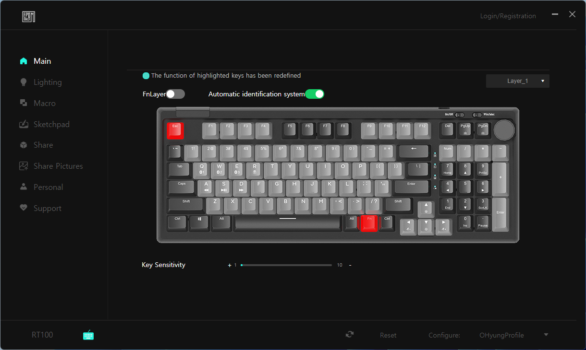Click the Reset button
The height and width of the screenshot is (350, 586).
point(388,335)
